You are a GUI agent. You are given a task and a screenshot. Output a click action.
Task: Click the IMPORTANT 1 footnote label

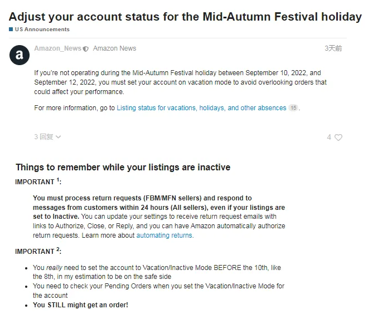[38, 181]
